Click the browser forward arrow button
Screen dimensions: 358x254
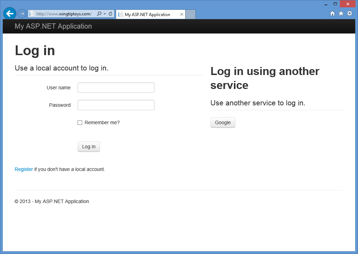22,14
